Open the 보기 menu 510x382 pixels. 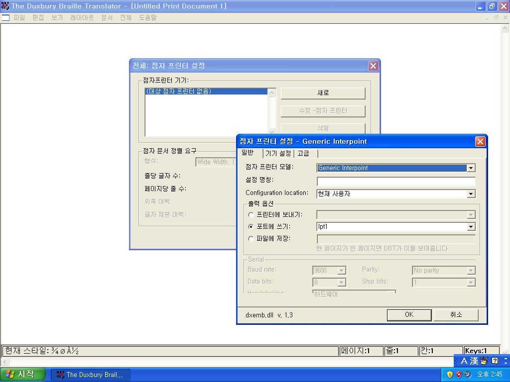[57, 17]
